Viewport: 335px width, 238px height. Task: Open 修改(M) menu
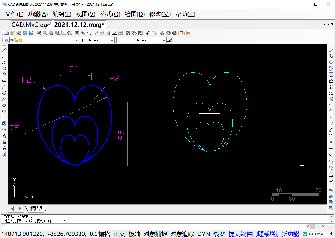point(160,14)
